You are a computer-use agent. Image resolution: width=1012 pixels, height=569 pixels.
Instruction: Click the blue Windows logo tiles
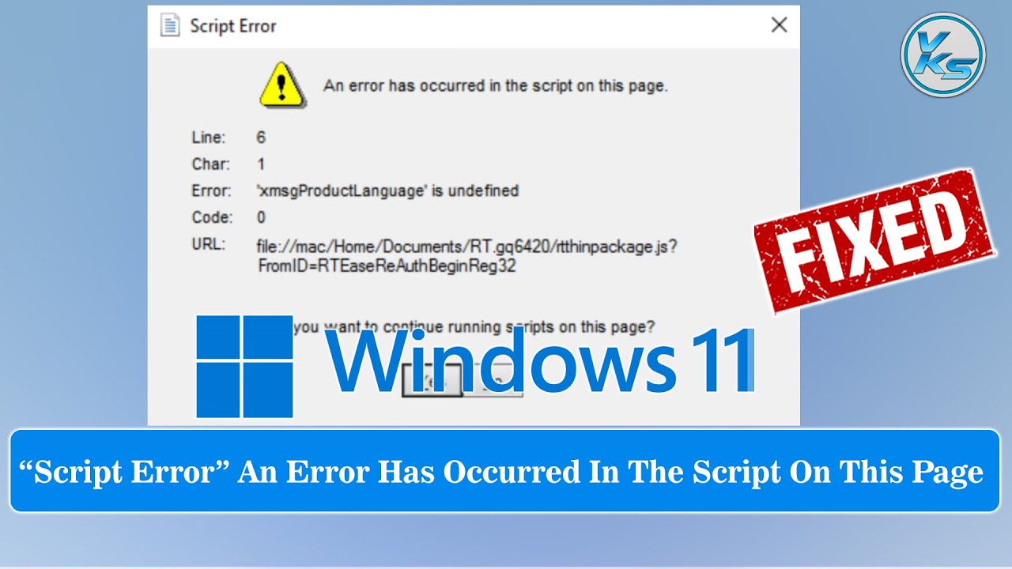[244, 367]
